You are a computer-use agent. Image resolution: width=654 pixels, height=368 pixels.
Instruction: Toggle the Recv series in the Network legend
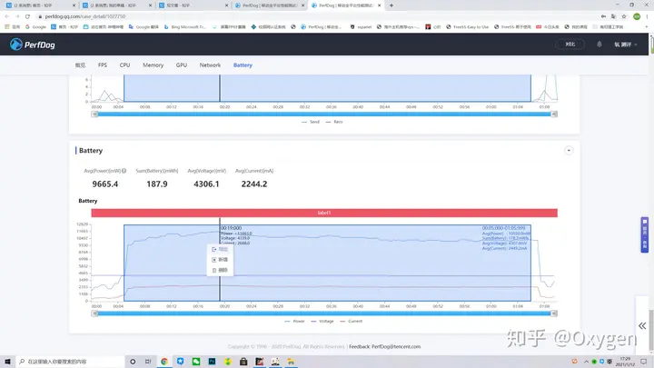pos(334,122)
